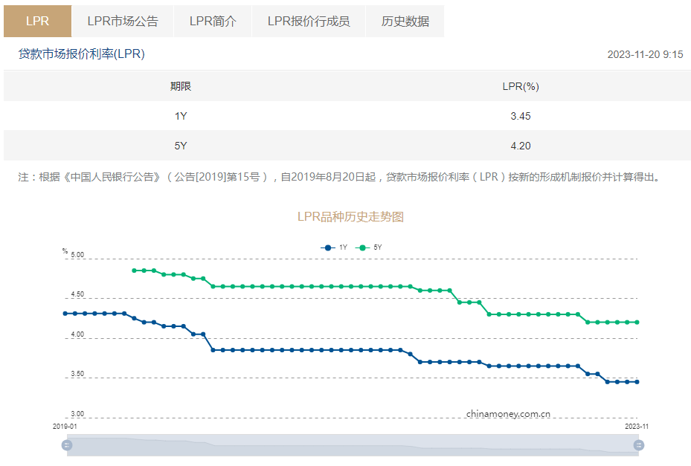Open the chinamoney.com.cn link
The height and width of the screenshot is (466, 691).
point(507,412)
